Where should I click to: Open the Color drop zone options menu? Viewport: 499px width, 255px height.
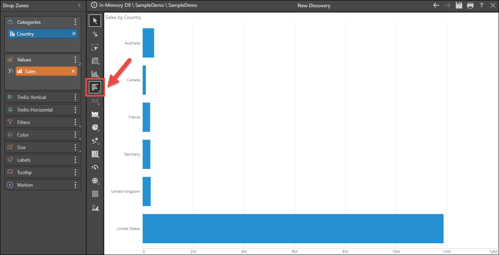click(75, 135)
